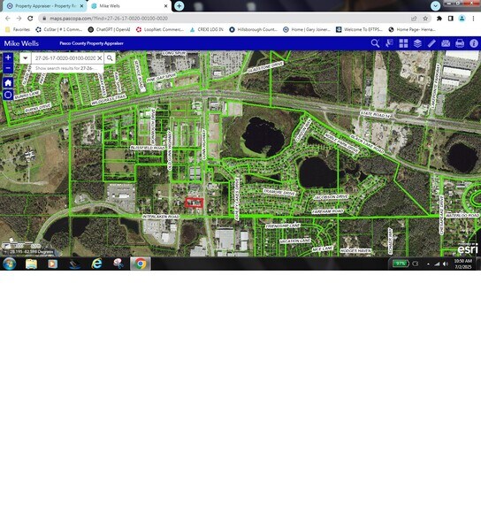Image resolution: width=481 pixels, height=520 pixels.
Task: Zoom out with the map minus button
Action: (x=8, y=68)
